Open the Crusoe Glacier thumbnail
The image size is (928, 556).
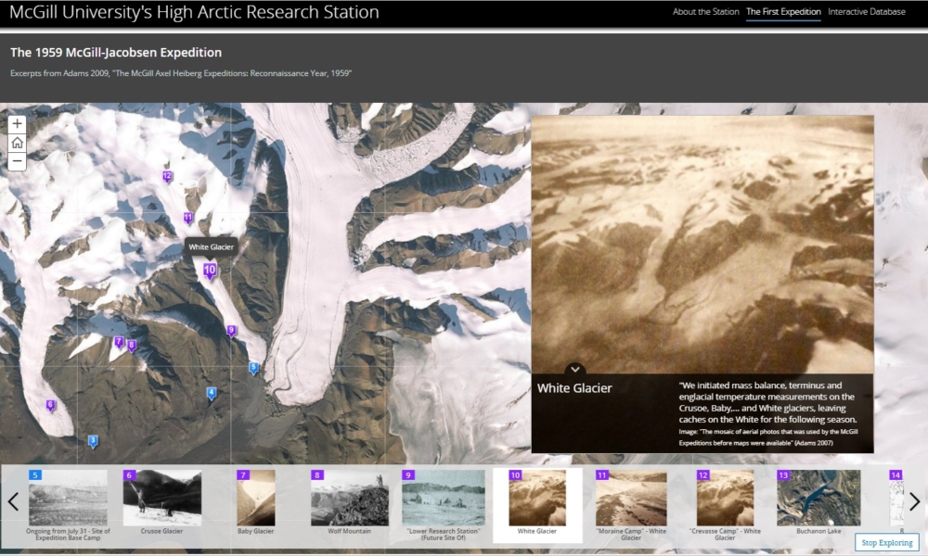coord(162,500)
